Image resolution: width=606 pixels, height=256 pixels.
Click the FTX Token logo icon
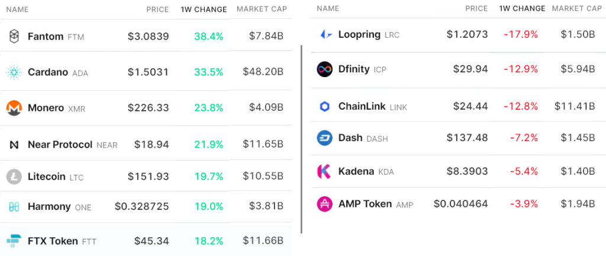(x=14, y=241)
